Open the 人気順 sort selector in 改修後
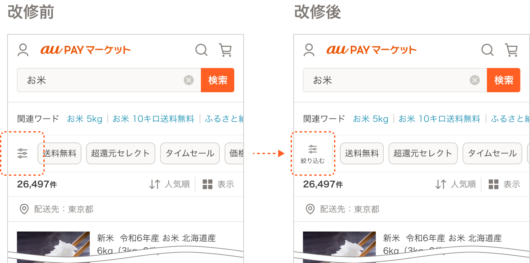Screen dimensions: 530x263 tap(456, 184)
